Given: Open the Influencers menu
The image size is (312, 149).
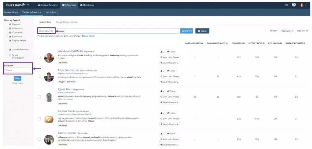Looking at the screenshot, I should [69, 5].
